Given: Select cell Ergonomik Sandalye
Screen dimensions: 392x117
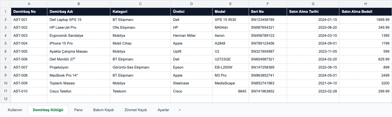Looking at the screenshot, I should [79, 36].
